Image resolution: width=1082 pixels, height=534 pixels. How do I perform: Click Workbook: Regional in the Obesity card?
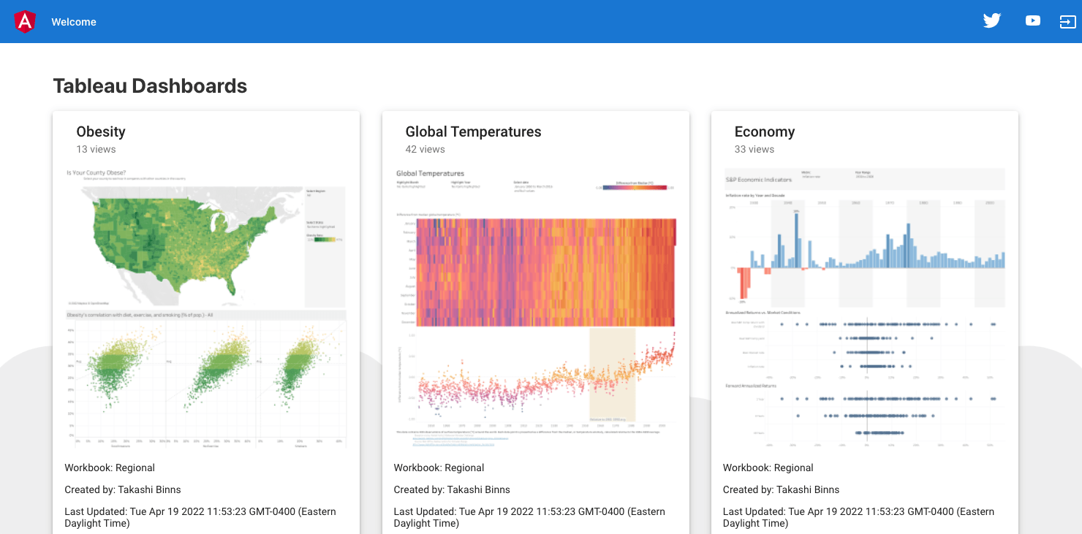(110, 468)
